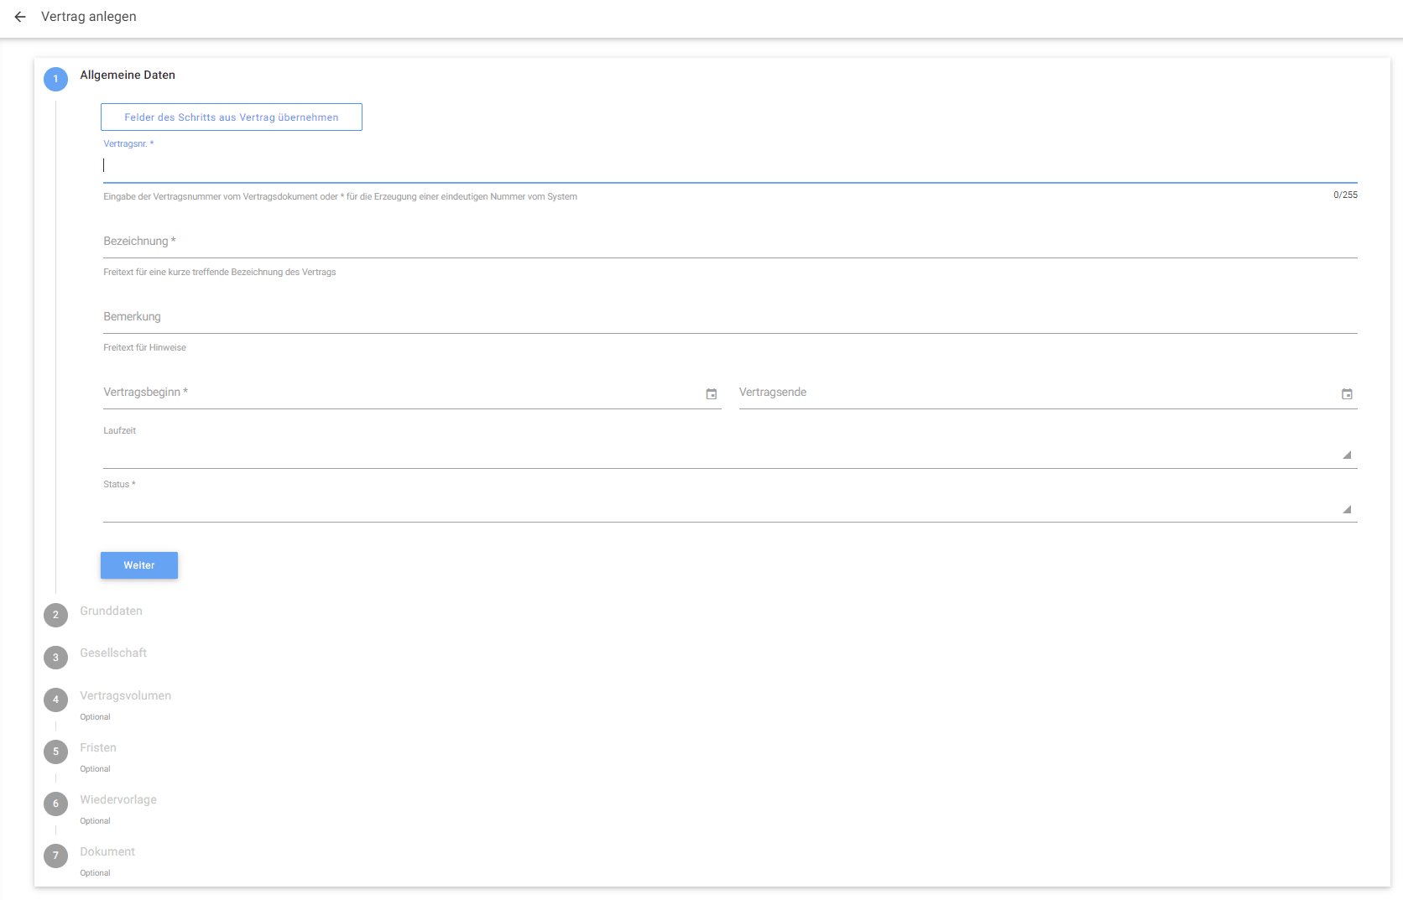This screenshot has width=1403, height=900.
Task: Focus the Bemerkung input field
Action: point(730,317)
